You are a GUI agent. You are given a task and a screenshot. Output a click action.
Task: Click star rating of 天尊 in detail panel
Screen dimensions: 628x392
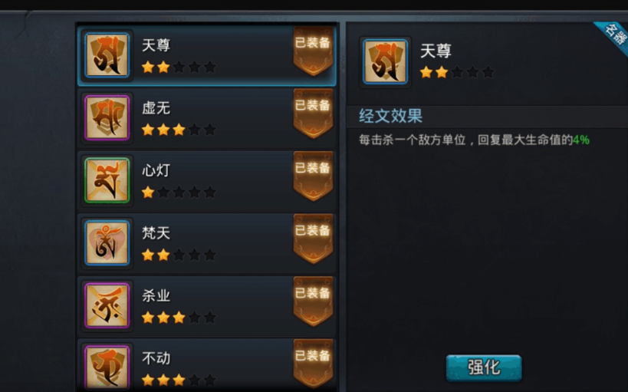point(456,73)
